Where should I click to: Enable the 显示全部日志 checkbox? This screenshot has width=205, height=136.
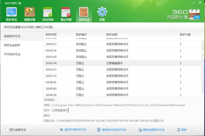click(x=7, y=130)
